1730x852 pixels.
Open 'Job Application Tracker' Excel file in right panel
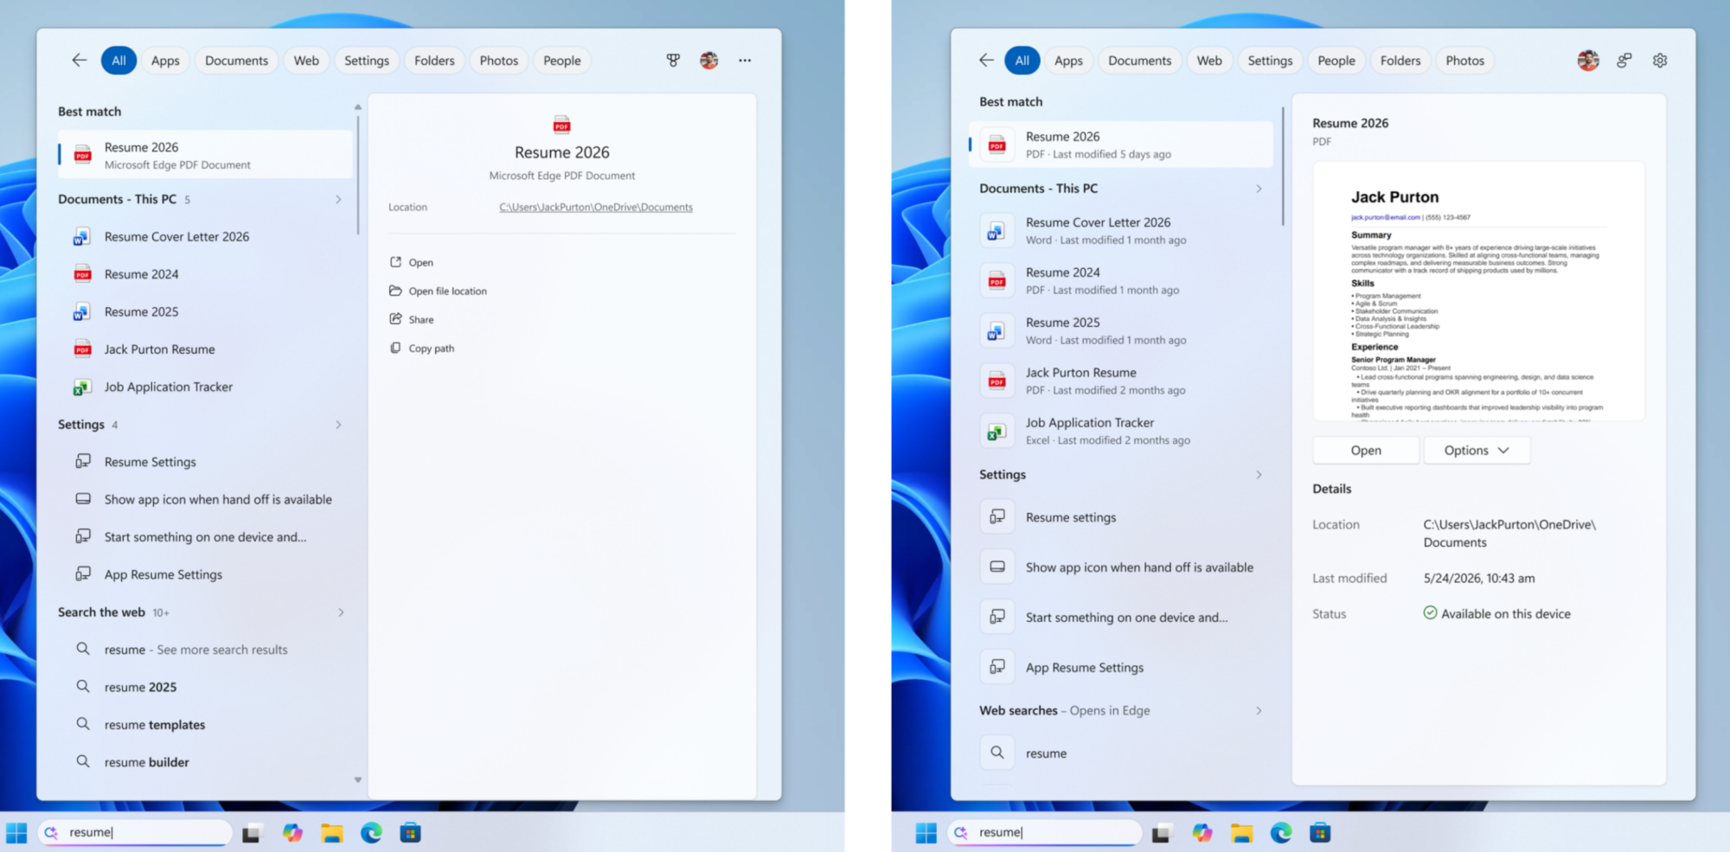click(1121, 431)
